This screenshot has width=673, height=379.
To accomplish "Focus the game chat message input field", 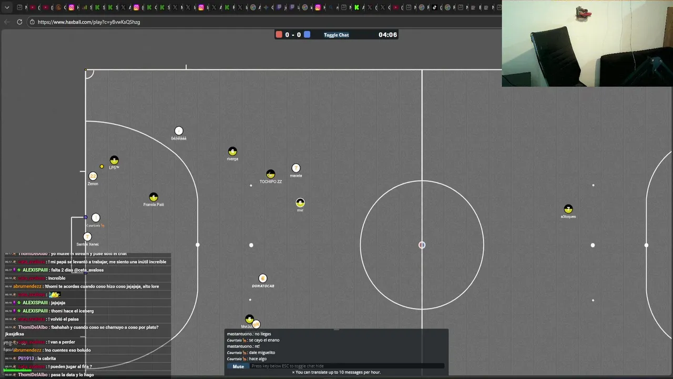I will 348,366.
